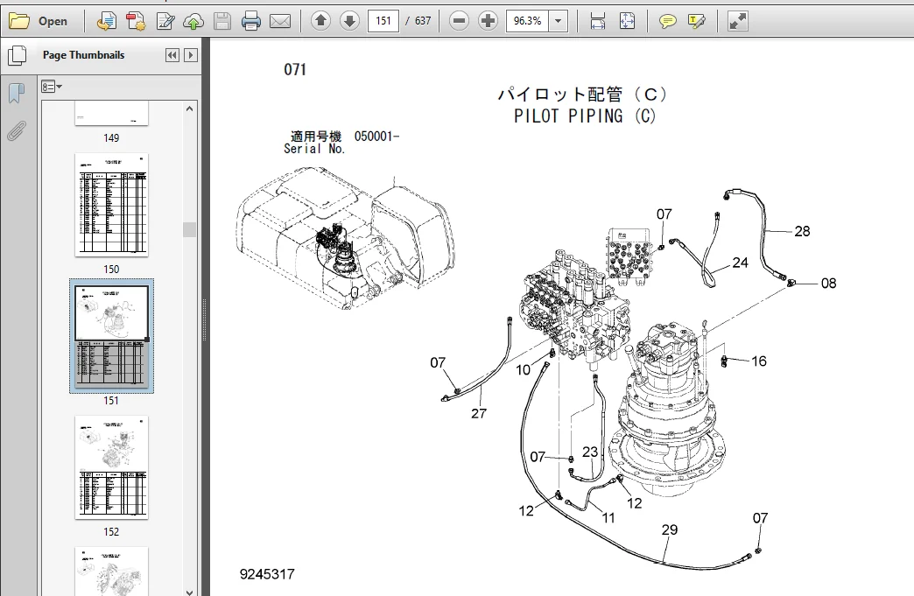Viewport: 914px width, 596px height.
Task: Click the convert PDF icon with the arrow
Action: [x=106, y=22]
